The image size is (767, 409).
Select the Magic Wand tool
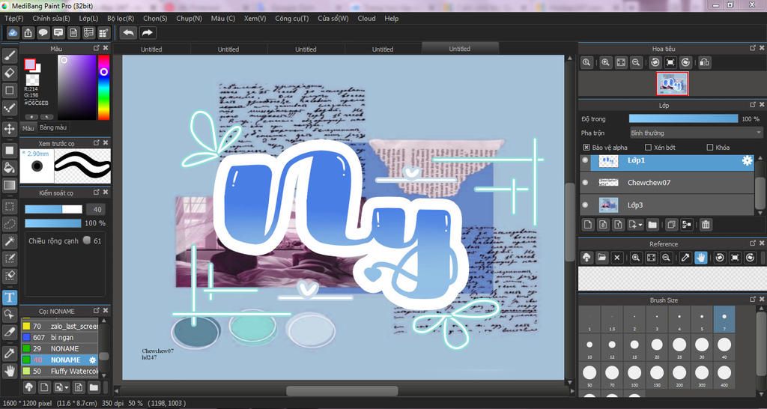[9, 240]
